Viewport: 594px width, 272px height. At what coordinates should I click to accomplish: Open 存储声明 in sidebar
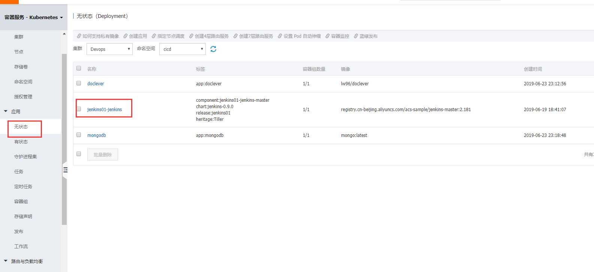[23, 216]
